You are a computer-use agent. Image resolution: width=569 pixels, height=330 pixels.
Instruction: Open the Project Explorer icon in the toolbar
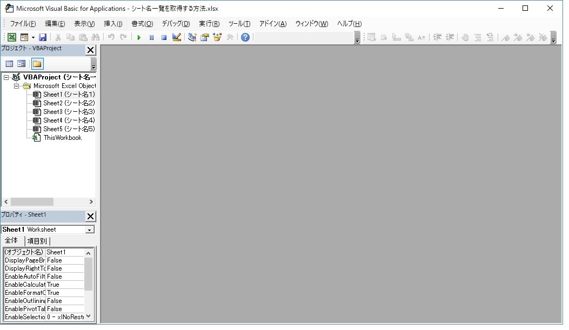click(x=192, y=37)
